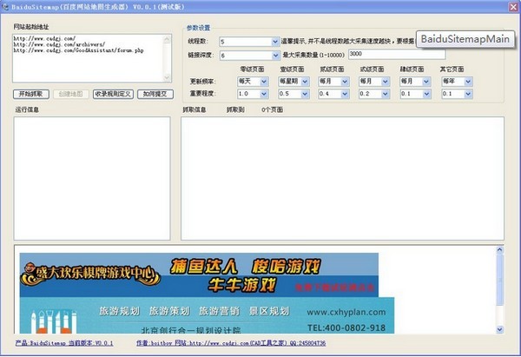Screen dimensions: 521x357
Task: Click the 抓取信息 label
Action: tap(195, 109)
